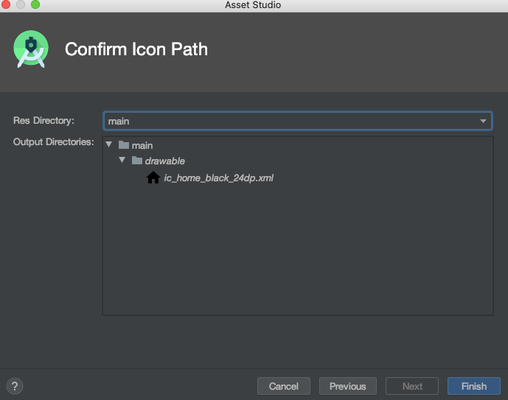This screenshot has height=400, width=508.
Task: Open the help question mark button
Action: coord(15,386)
